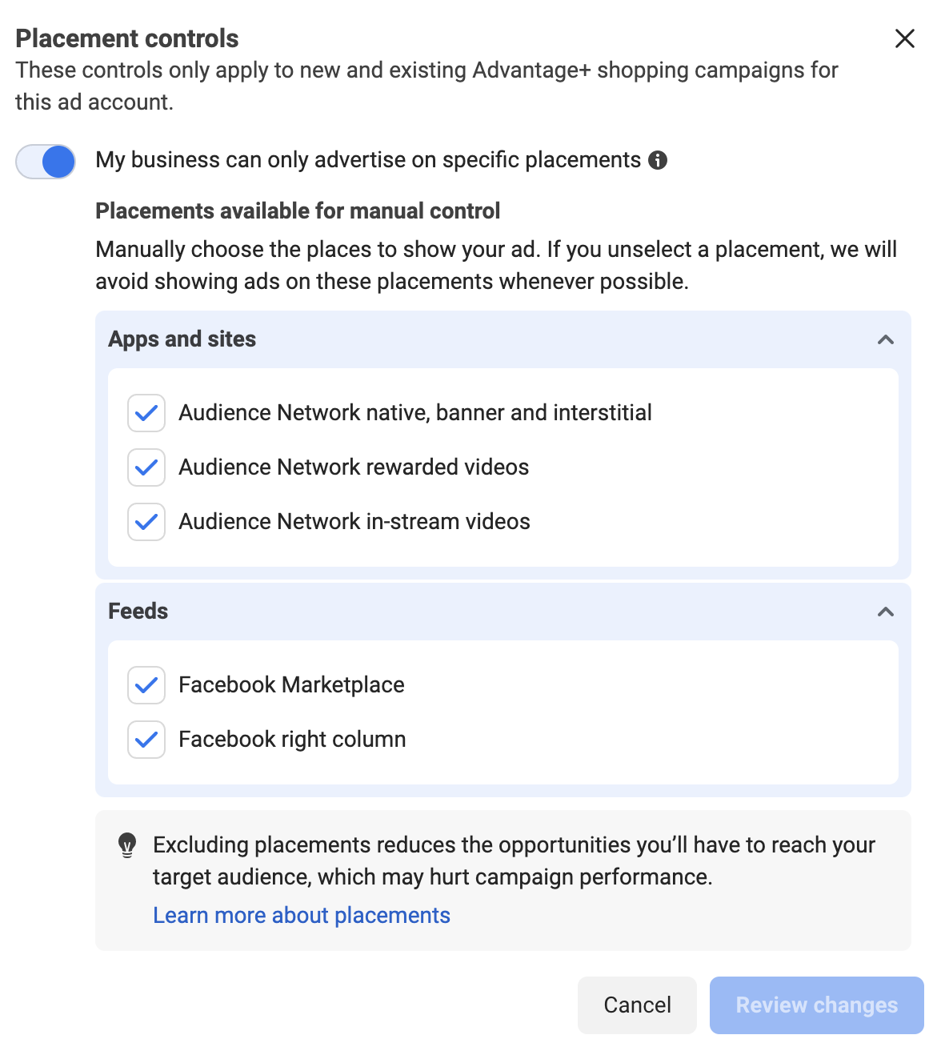Uncheck Audience Network rewarded videos
This screenshot has width=941, height=1047.
click(x=146, y=467)
